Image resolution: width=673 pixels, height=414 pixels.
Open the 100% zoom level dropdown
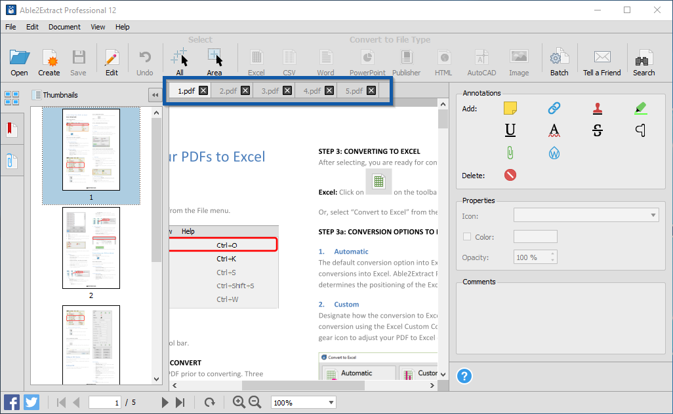tap(331, 402)
